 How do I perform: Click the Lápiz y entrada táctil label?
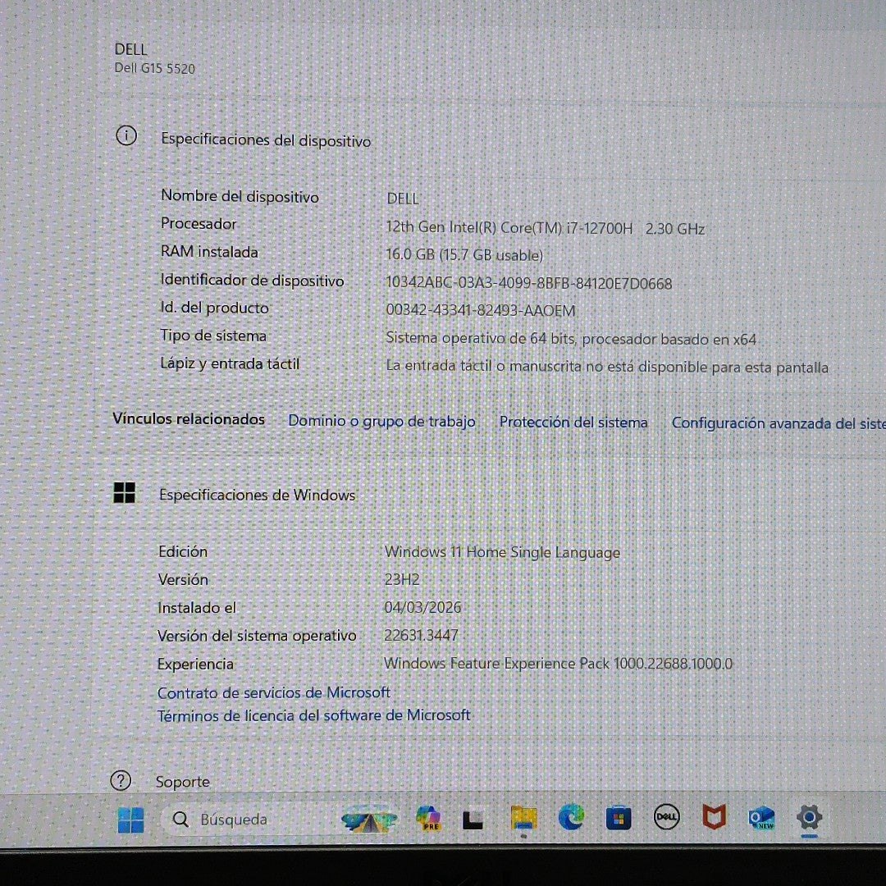(x=230, y=363)
